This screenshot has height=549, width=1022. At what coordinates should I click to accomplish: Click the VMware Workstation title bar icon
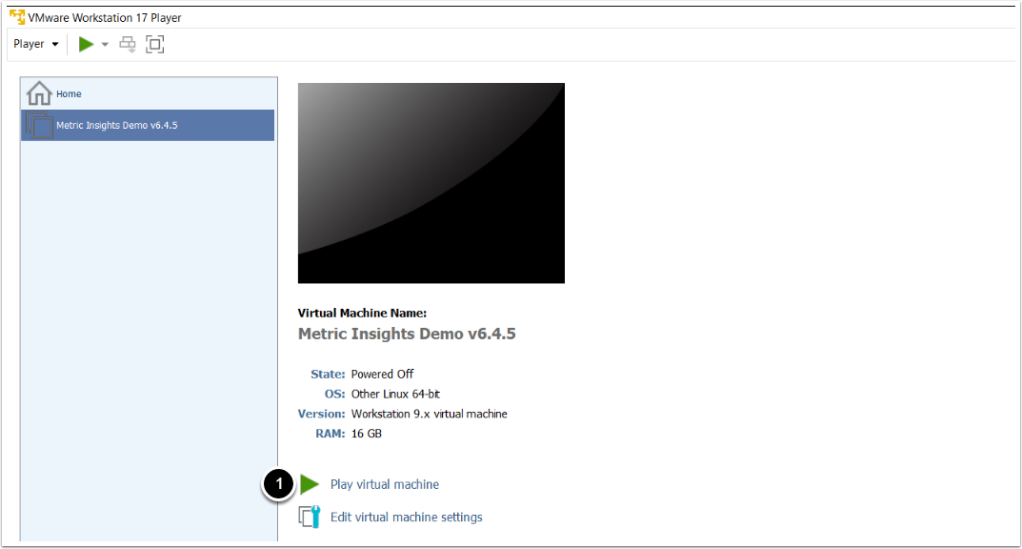click(x=17, y=17)
